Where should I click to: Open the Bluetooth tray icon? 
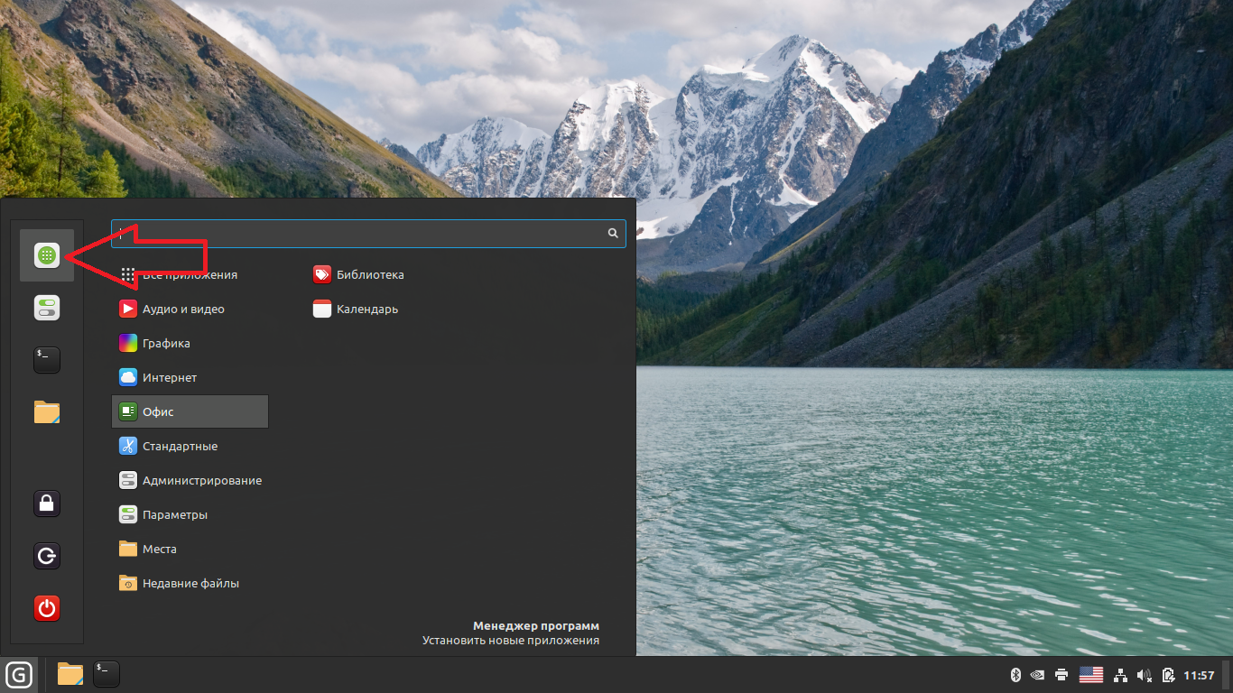click(1015, 675)
